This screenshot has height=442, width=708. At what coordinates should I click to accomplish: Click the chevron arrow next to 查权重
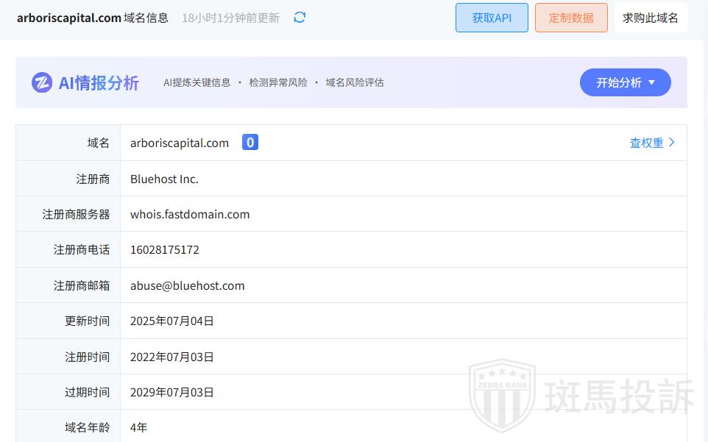pyautogui.click(x=671, y=143)
